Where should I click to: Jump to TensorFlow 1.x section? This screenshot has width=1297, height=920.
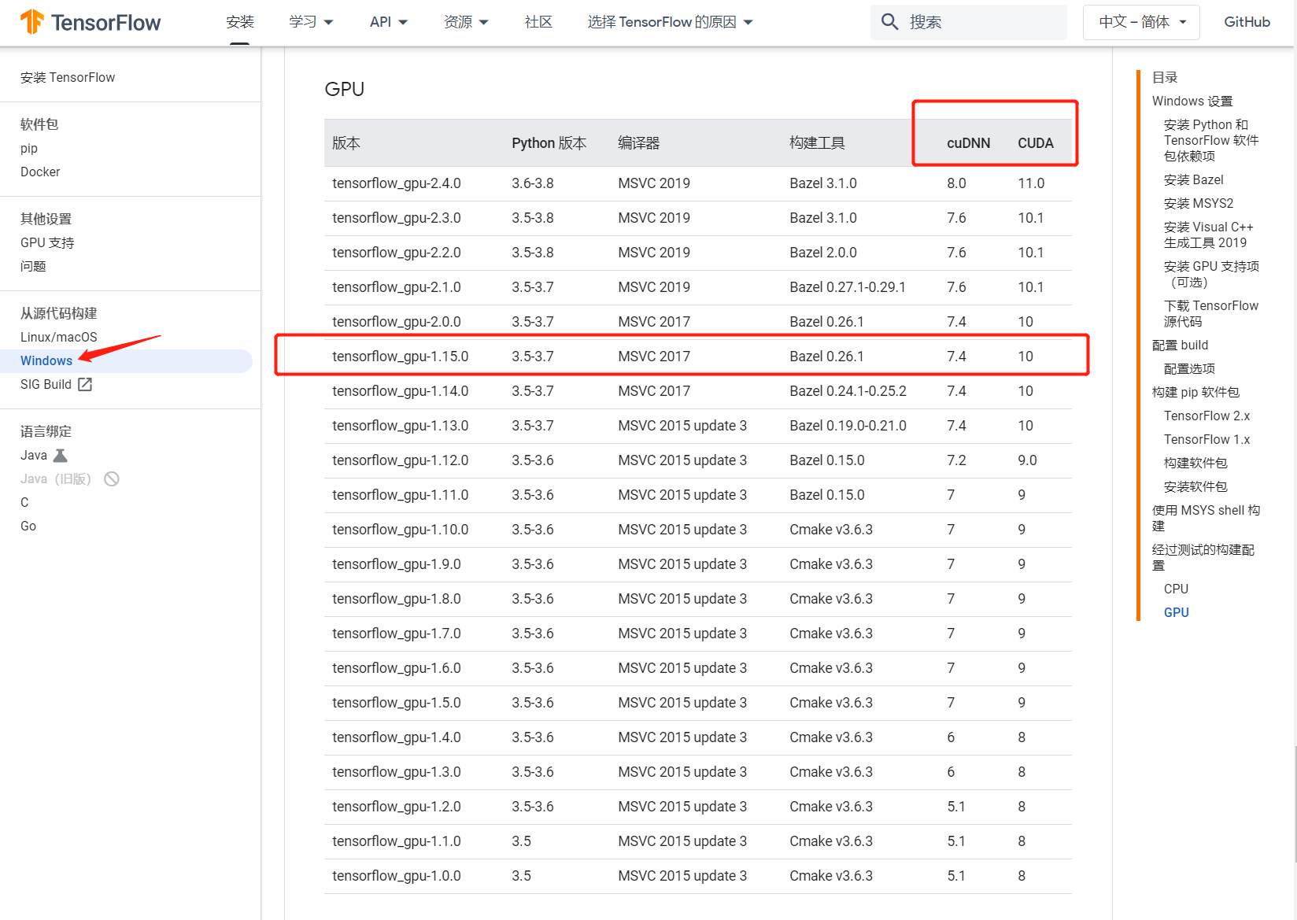tap(1206, 439)
